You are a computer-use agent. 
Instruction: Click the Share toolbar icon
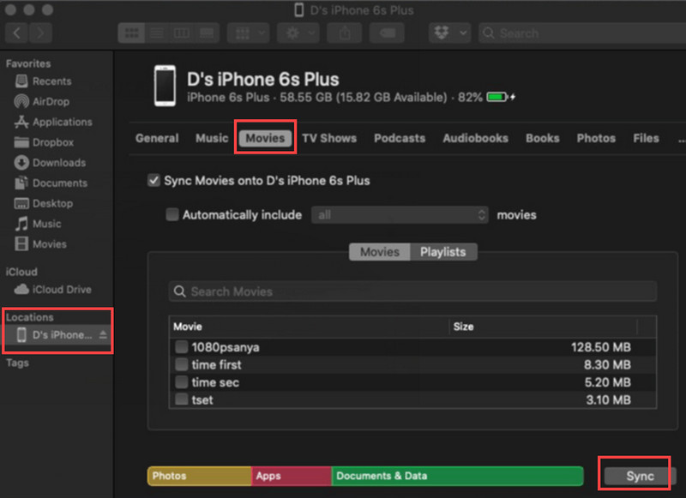tap(345, 33)
